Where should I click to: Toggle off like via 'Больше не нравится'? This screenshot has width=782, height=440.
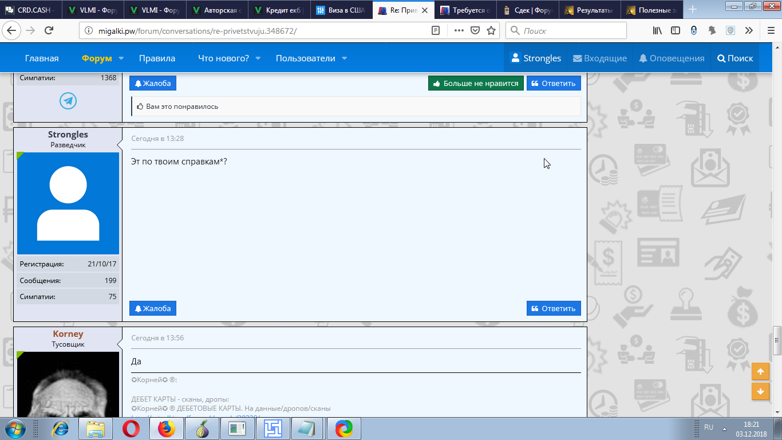click(476, 83)
